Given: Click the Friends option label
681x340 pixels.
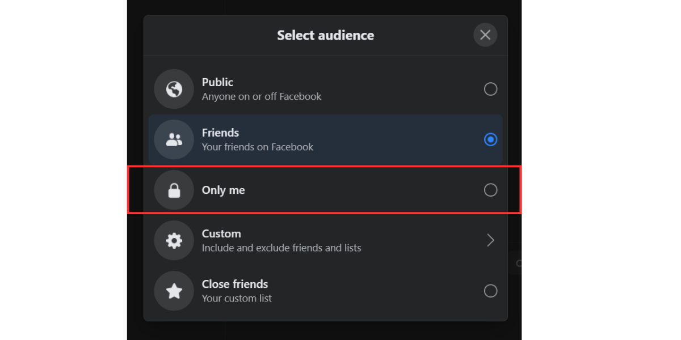Looking at the screenshot, I should coord(220,133).
